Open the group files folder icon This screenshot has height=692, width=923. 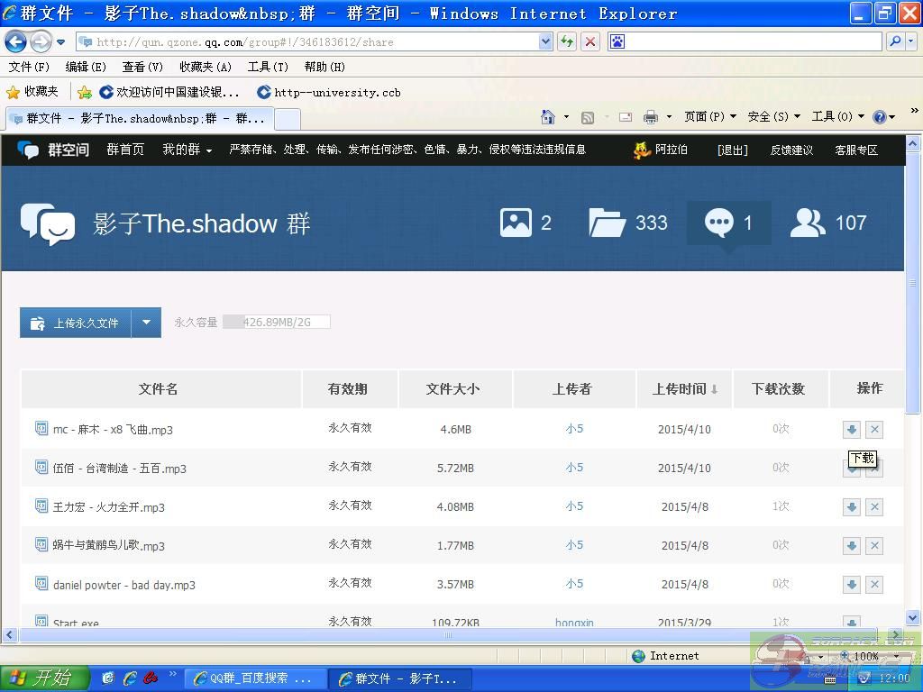[608, 223]
